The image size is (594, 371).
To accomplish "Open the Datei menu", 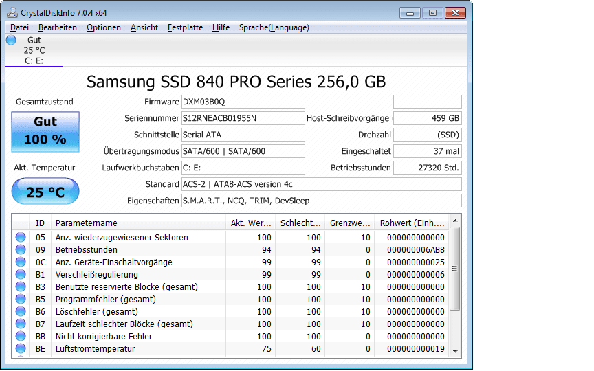I will click(x=19, y=27).
